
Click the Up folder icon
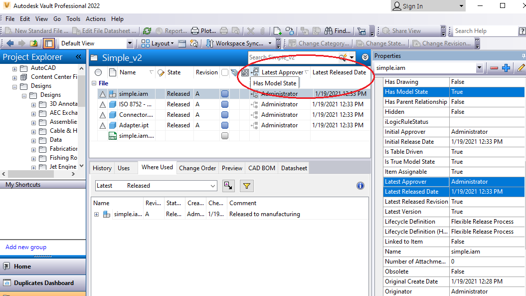[33, 43]
